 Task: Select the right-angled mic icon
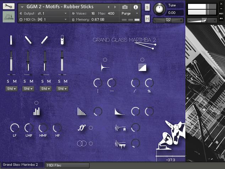(44, 40)
